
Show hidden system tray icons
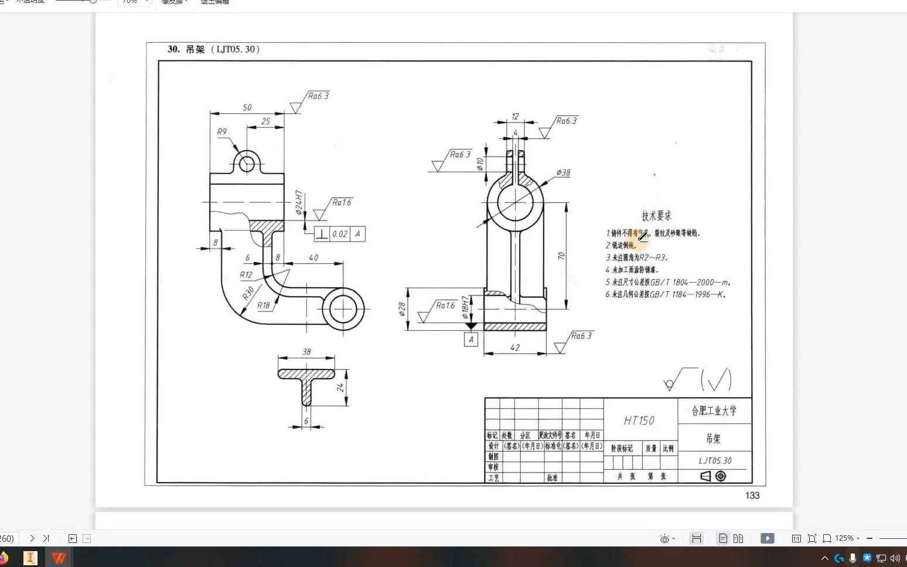(x=825, y=558)
